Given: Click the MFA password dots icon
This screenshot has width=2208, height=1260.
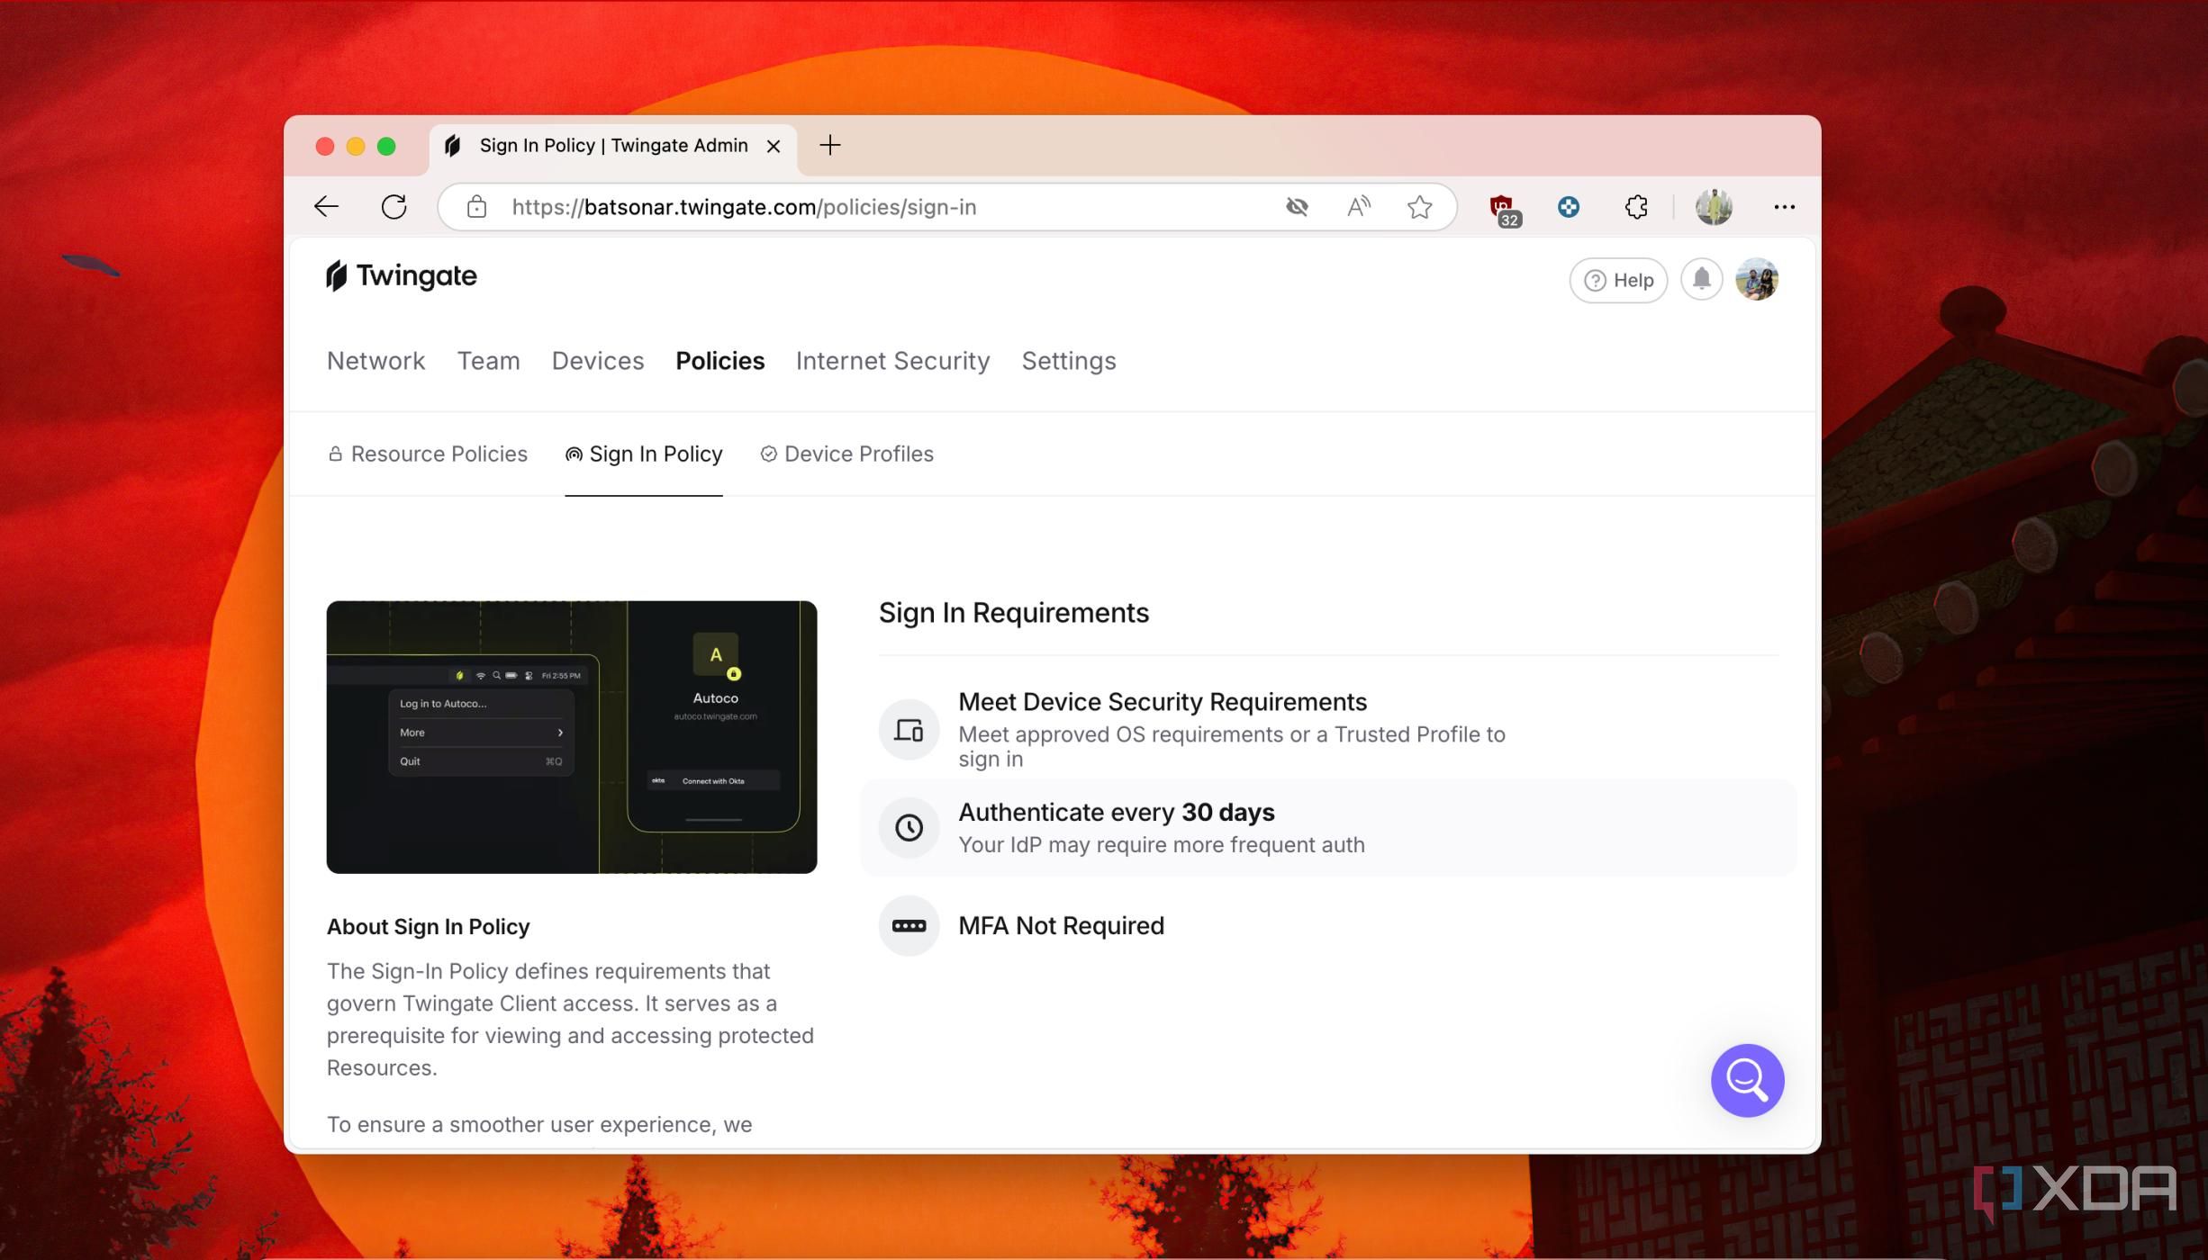Looking at the screenshot, I should click(909, 925).
